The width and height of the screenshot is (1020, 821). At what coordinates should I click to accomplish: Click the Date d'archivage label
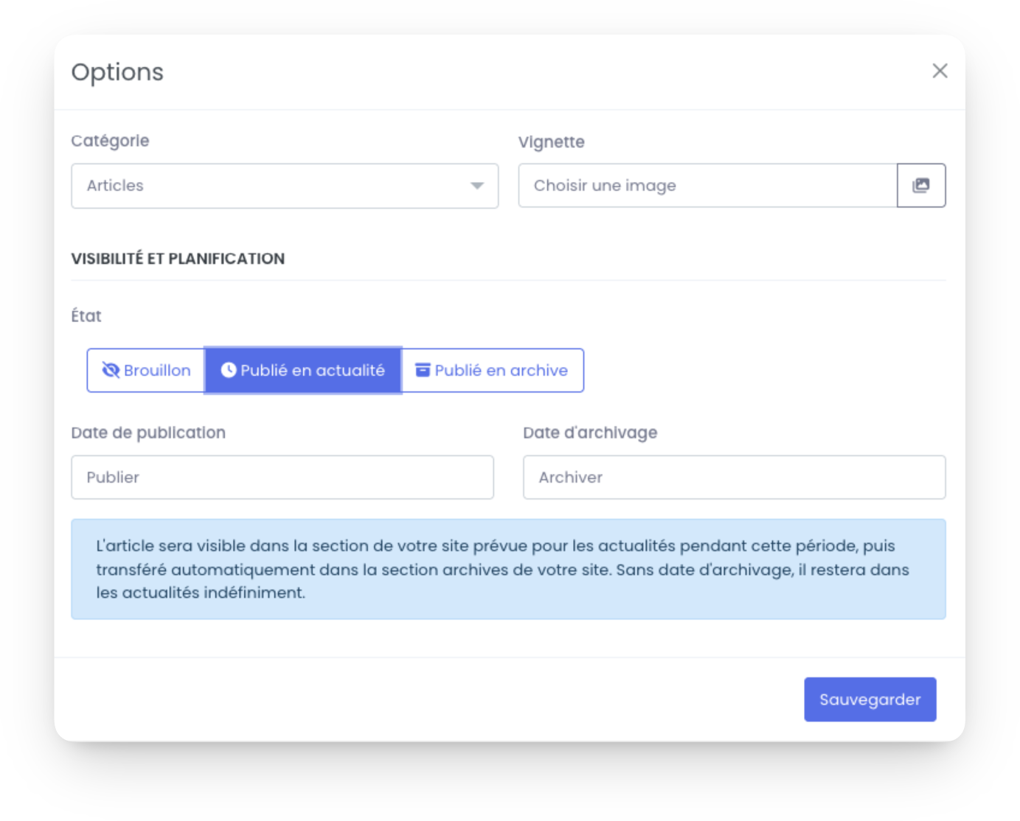coord(590,433)
